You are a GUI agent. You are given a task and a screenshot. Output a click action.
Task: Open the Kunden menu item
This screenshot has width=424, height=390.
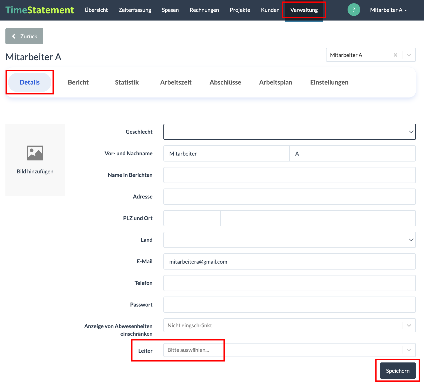[x=270, y=10]
